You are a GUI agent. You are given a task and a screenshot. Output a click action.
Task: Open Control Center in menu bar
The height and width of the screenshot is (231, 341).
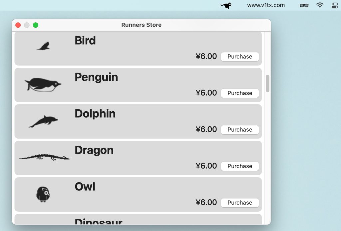[335, 5]
